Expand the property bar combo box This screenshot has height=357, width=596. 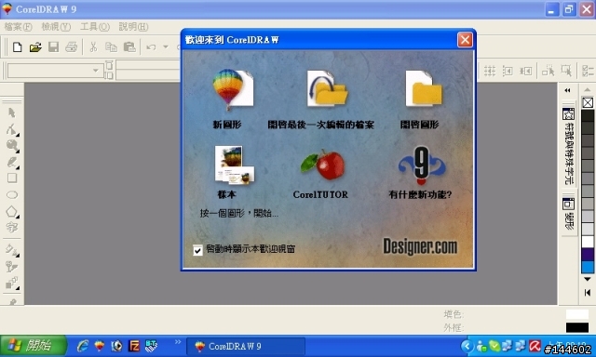pyautogui.click(x=96, y=71)
